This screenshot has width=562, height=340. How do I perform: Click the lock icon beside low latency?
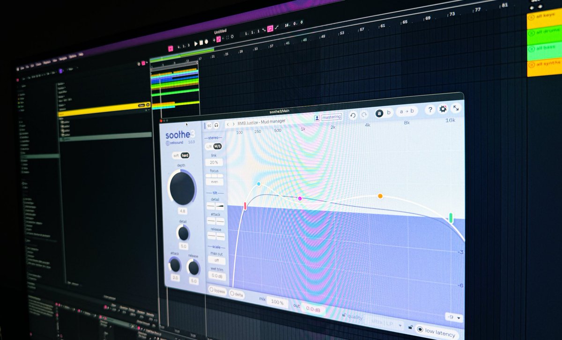click(410, 327)
